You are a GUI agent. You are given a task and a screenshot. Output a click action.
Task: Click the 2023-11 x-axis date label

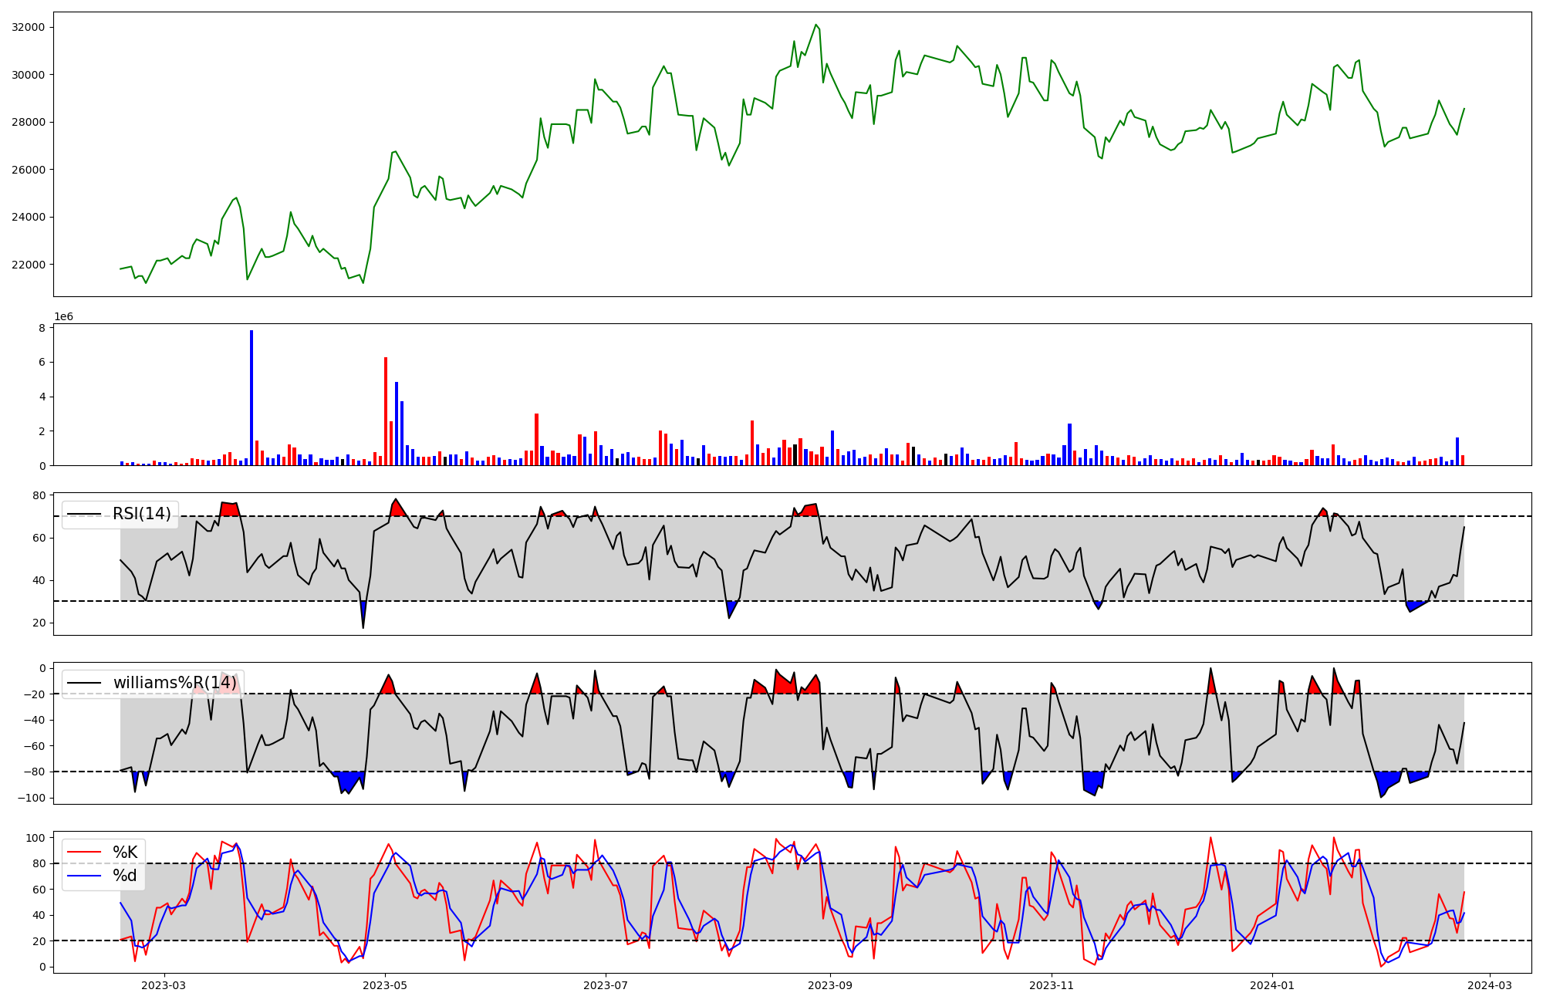pyautogui.click(x=1051, y=985)
